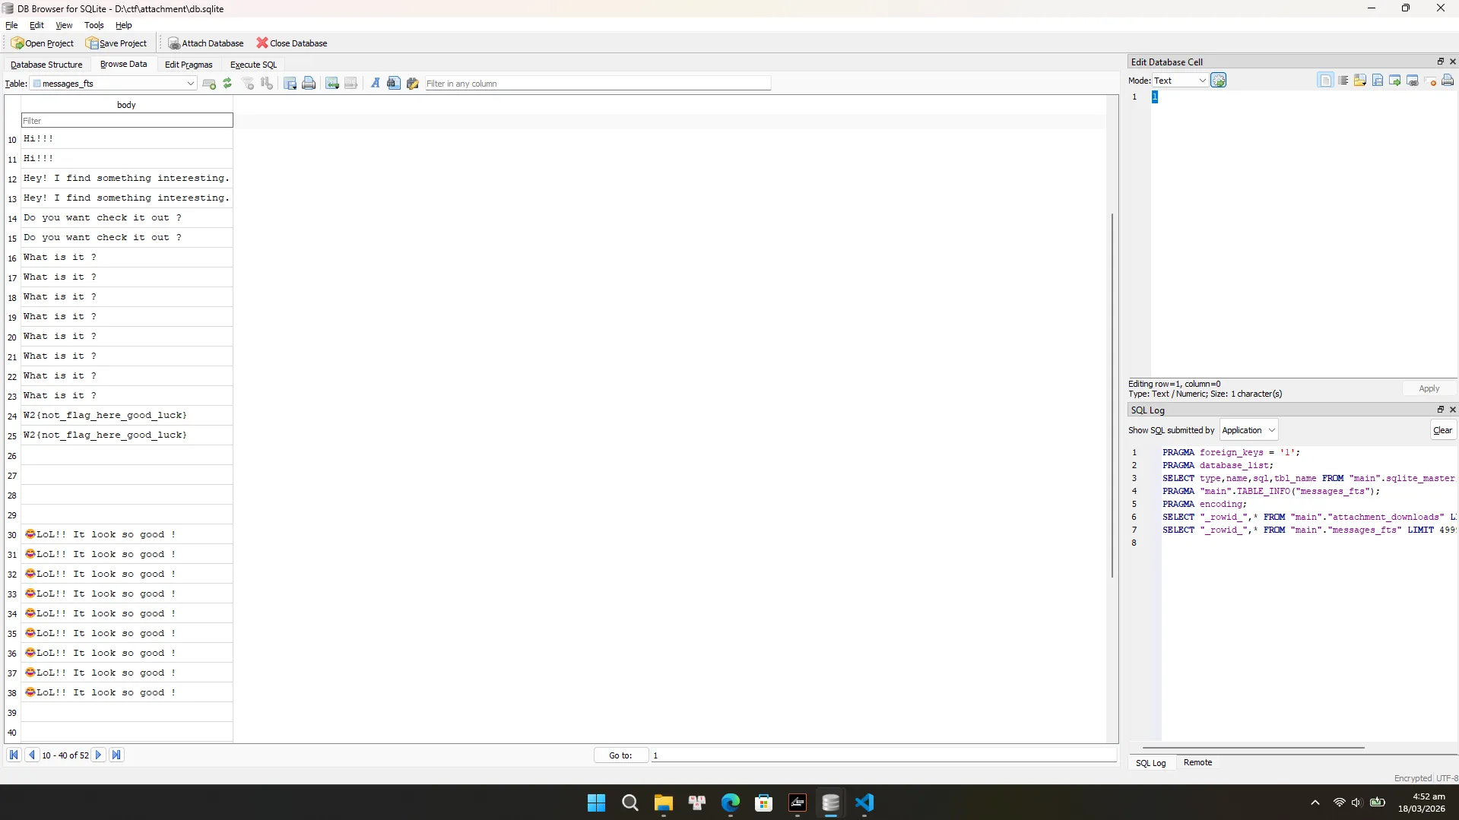Open the File menu
1459x820 pixels.
(x=11, y=25)
